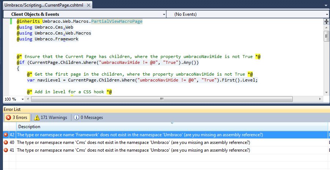The width and height of the screenshot is (330, 170).
Task: Click the Error List panel title
Action: (x=12, y=109)
